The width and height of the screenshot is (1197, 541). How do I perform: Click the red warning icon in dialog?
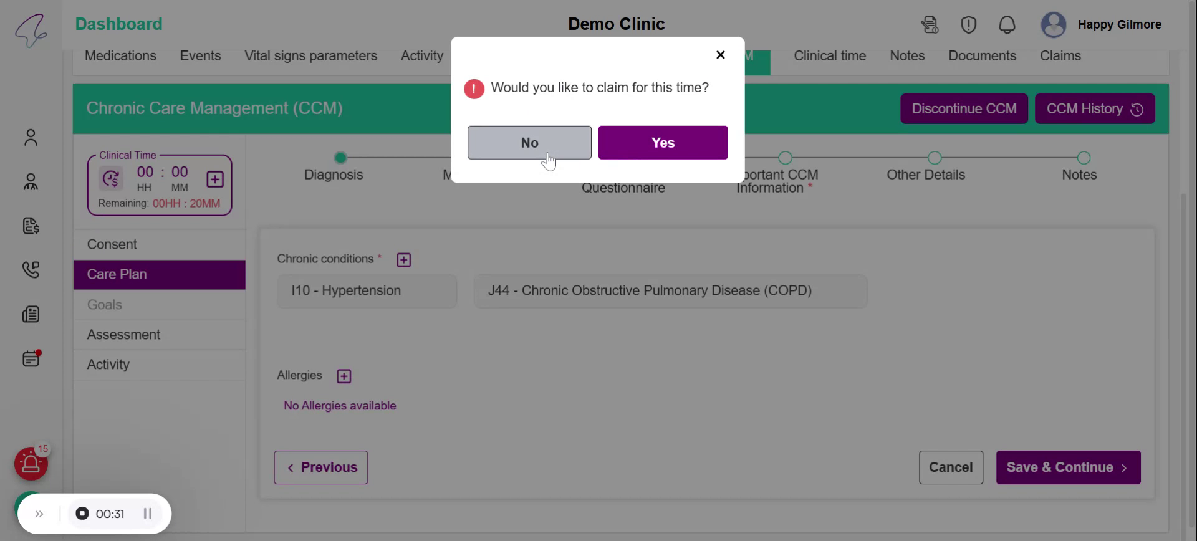tap(474, 89)
